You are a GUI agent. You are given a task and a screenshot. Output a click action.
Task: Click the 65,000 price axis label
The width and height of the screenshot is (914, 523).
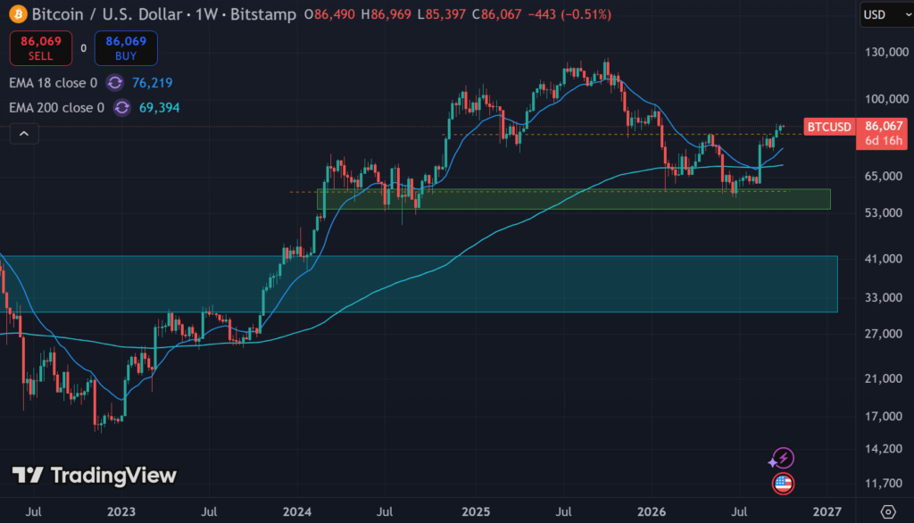tap(884, 176)
